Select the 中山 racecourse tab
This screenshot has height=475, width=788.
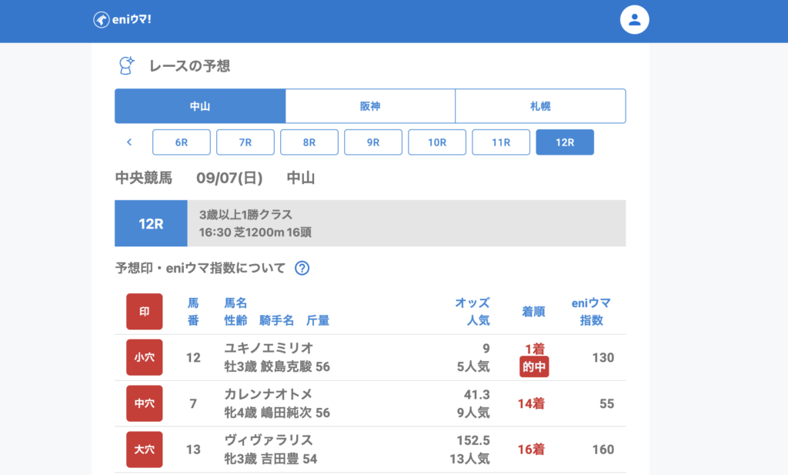200,106
